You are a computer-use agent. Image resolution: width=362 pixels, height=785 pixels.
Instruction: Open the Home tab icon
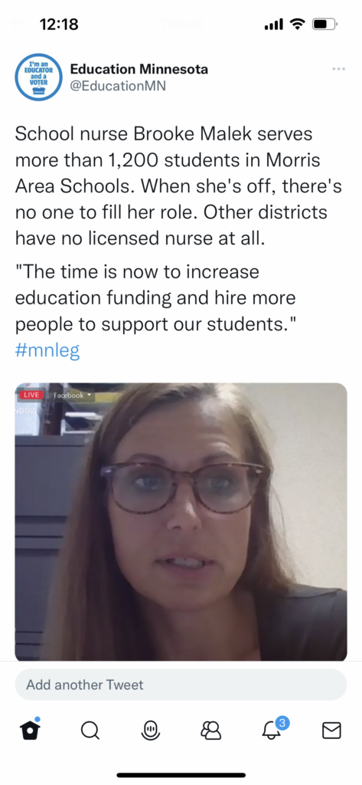point(31,729)
